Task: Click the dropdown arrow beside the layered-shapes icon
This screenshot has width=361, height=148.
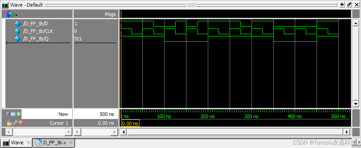Action: (16, 15)
